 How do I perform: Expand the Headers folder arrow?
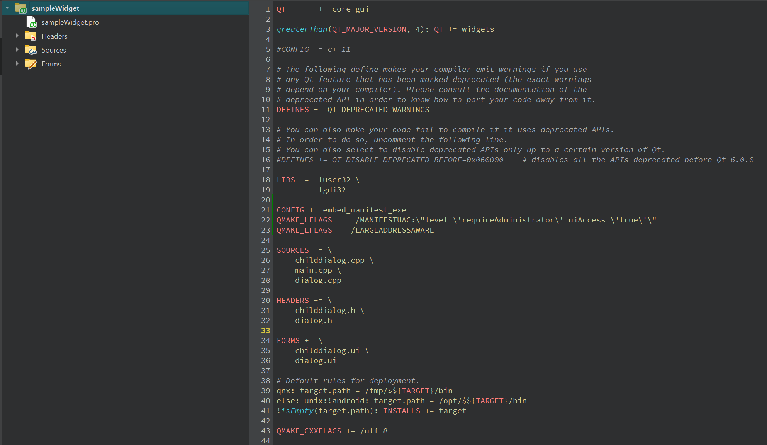point(17,36)
